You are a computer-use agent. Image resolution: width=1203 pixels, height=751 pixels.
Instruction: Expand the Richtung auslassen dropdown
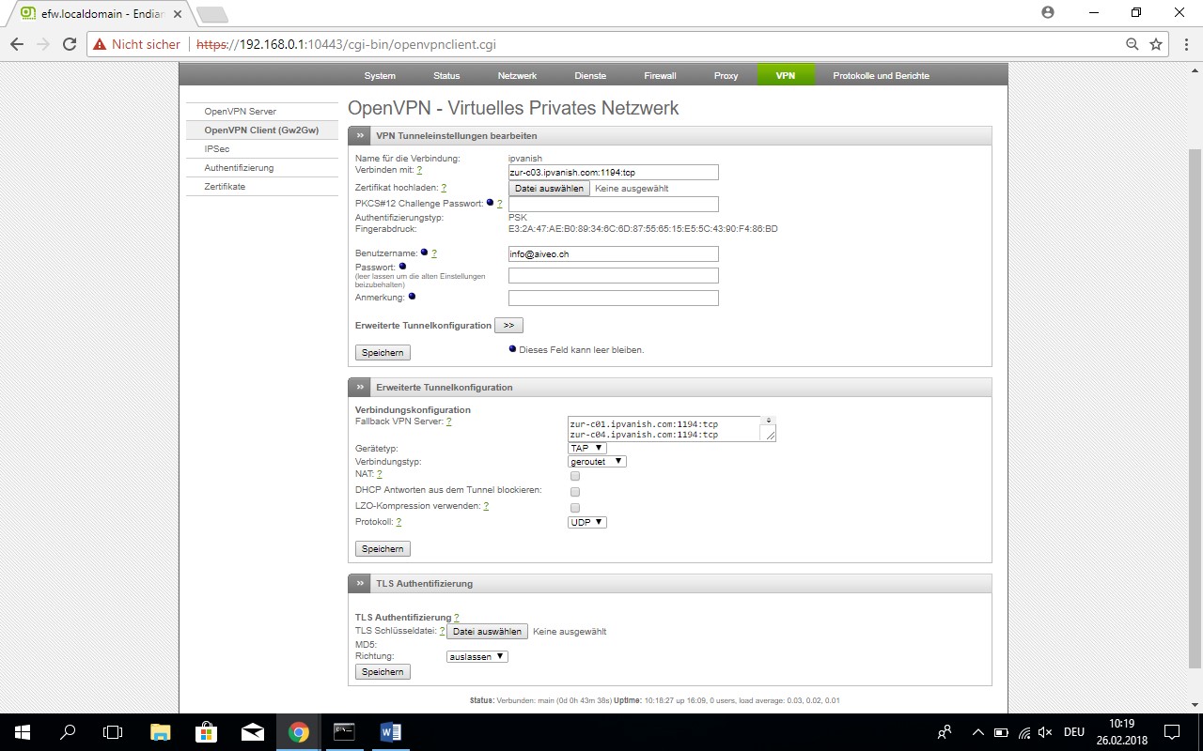point(477,657)
